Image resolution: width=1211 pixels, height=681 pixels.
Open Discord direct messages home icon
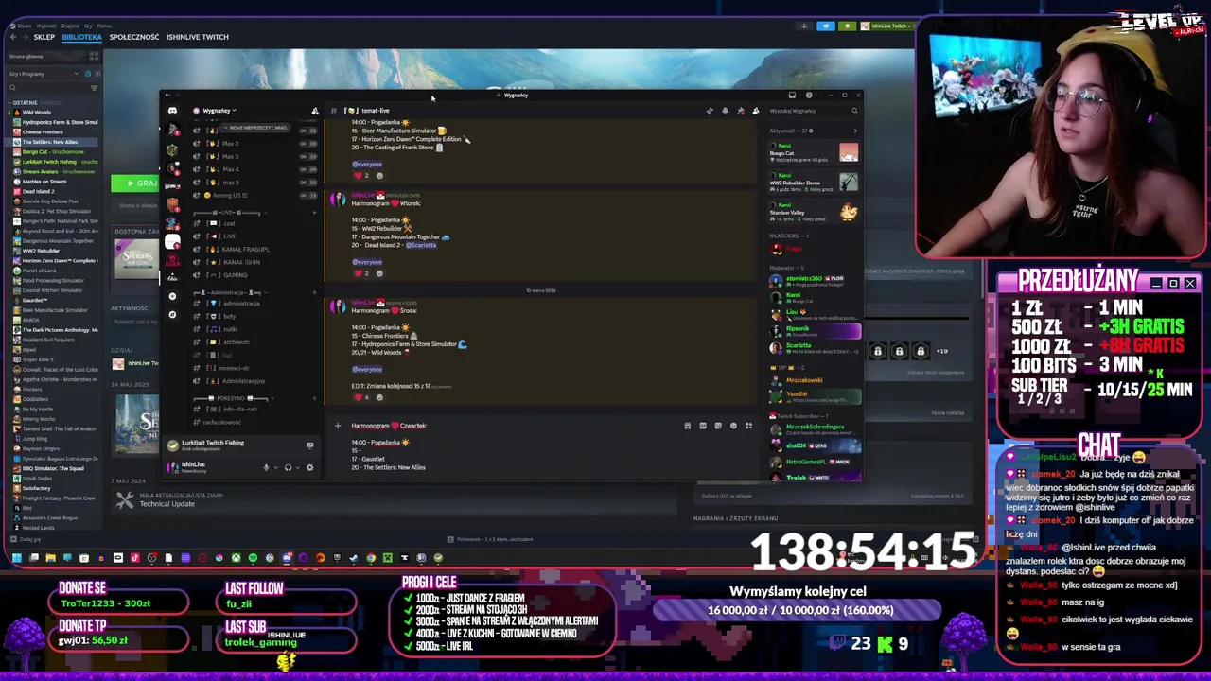click(172, 111)
